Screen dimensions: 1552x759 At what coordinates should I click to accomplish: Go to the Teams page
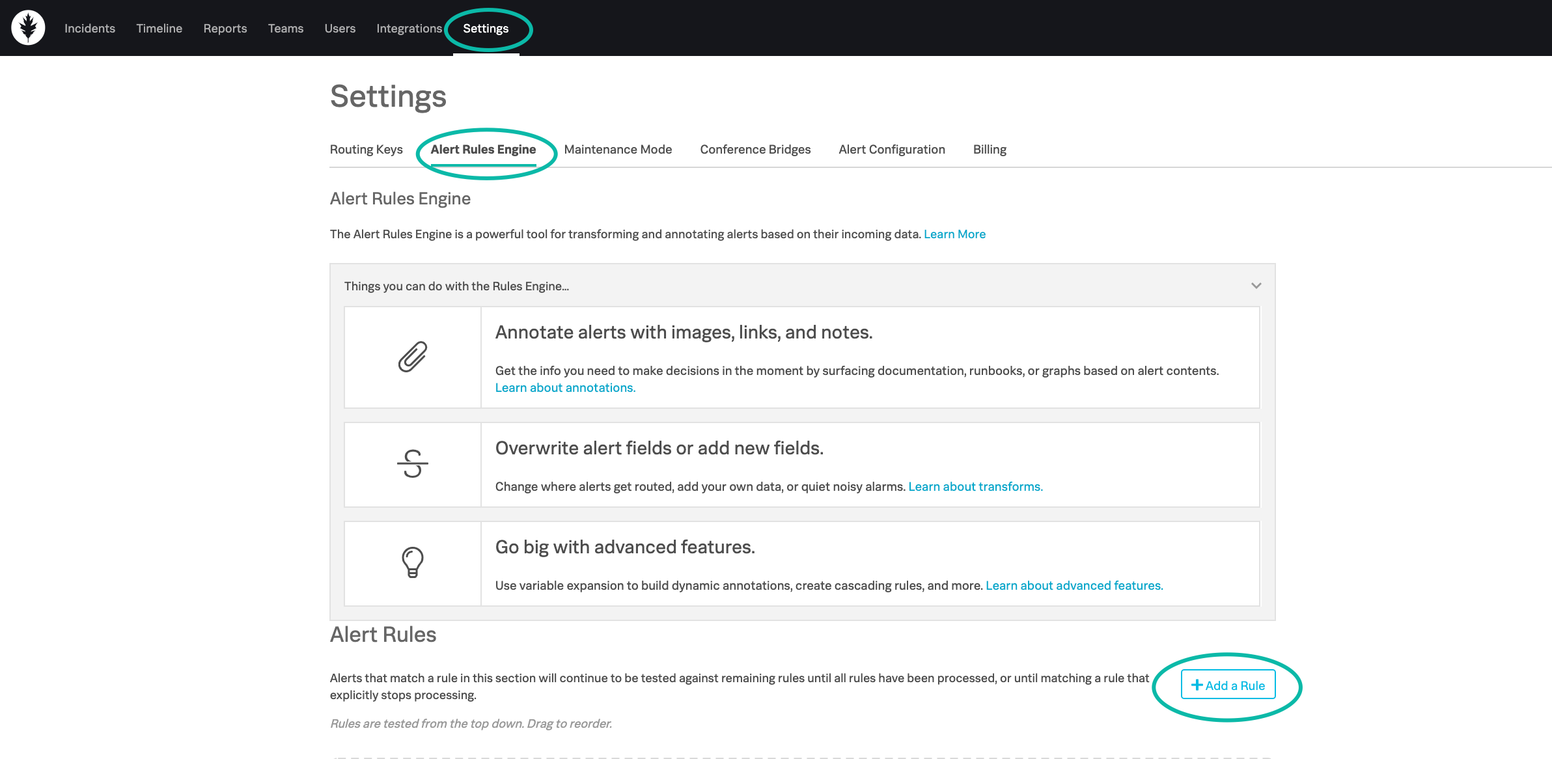(x=285, y=28)
